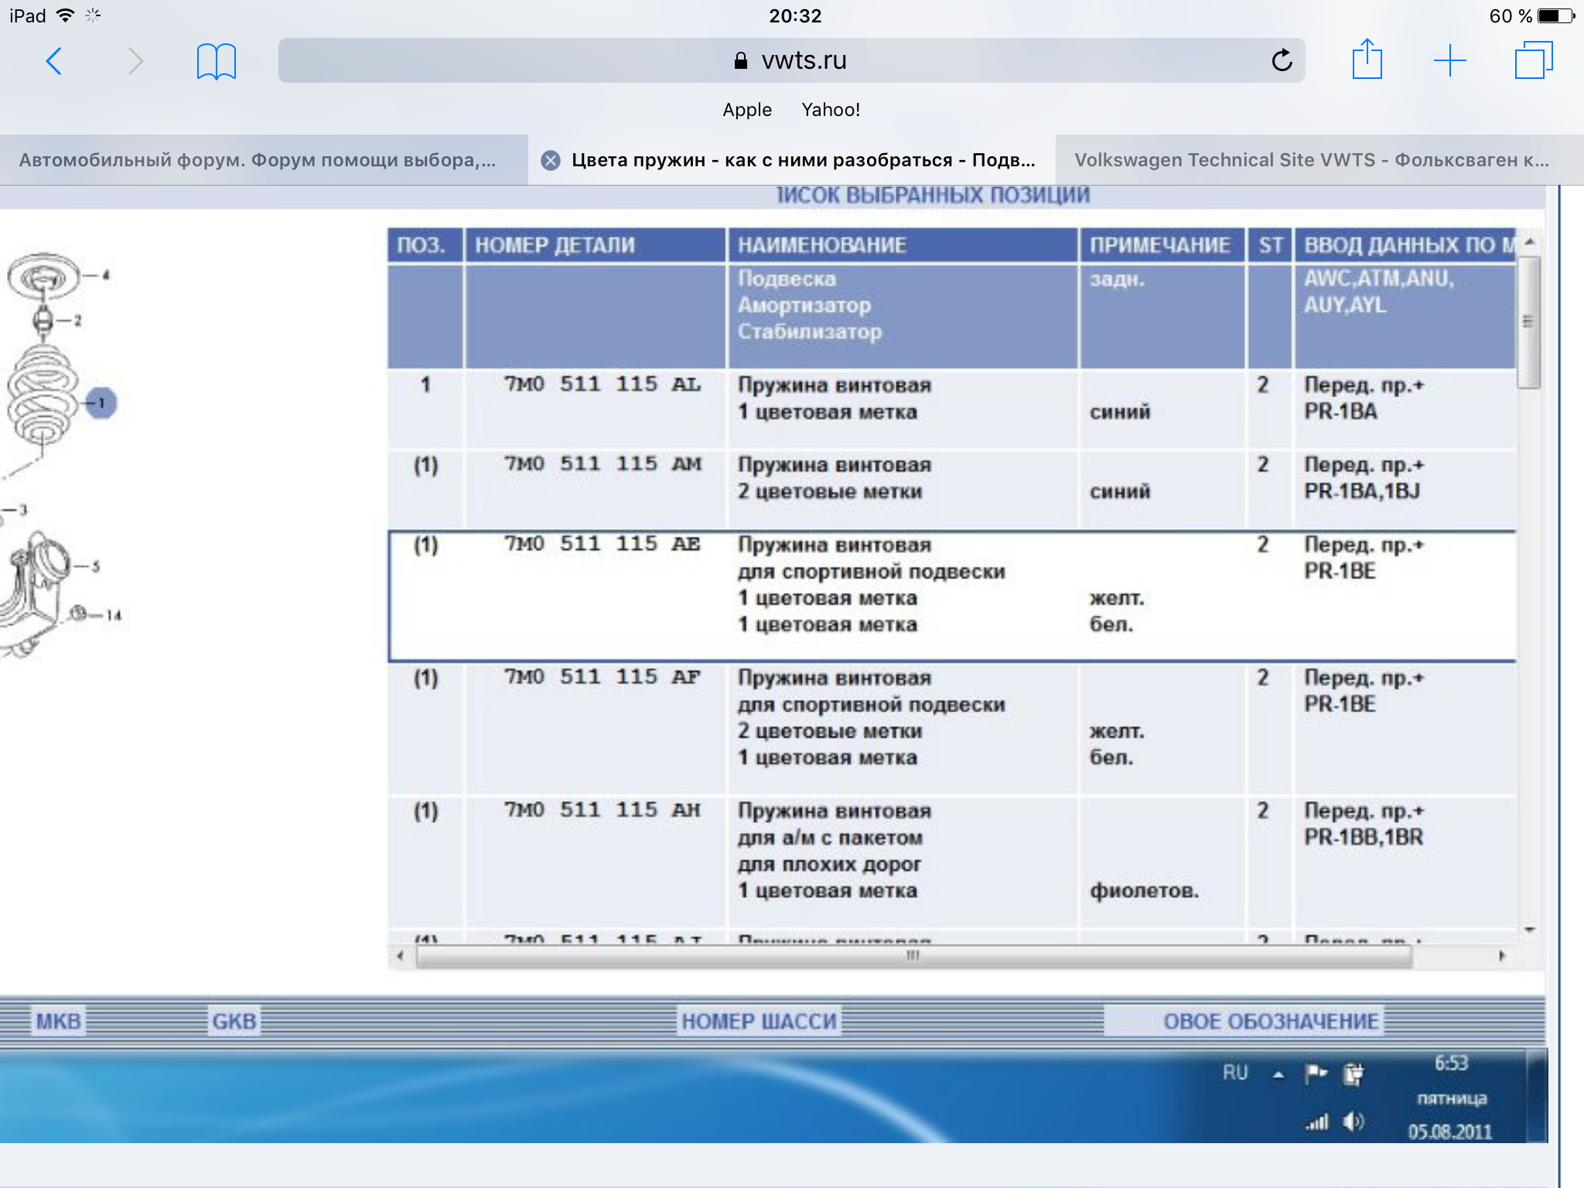Screen dimensions: 1584x1188
Task: Reload the page with refresh icon
Action: [1282, 60]
